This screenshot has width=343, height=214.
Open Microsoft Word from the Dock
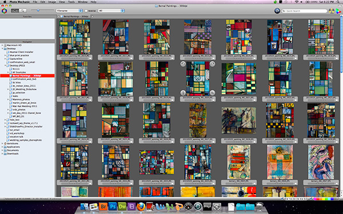tap(160, 207)
